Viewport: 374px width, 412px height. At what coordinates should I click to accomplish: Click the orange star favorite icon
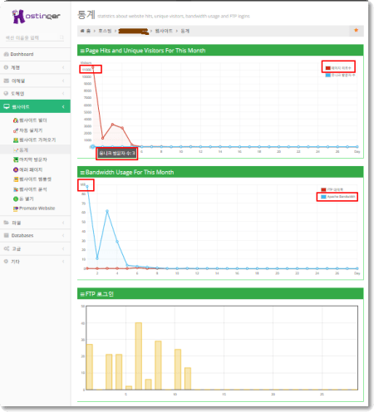pos(357,31)
